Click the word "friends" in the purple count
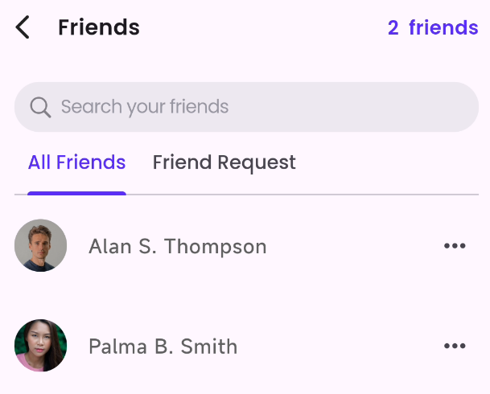 pyautogui.click(x=443, y=28)
